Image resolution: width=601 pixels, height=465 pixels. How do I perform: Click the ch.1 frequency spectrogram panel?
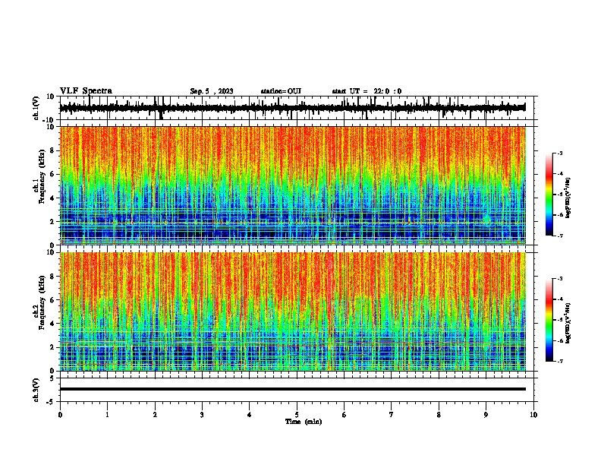pyautogui.click(x=293, y=185)
